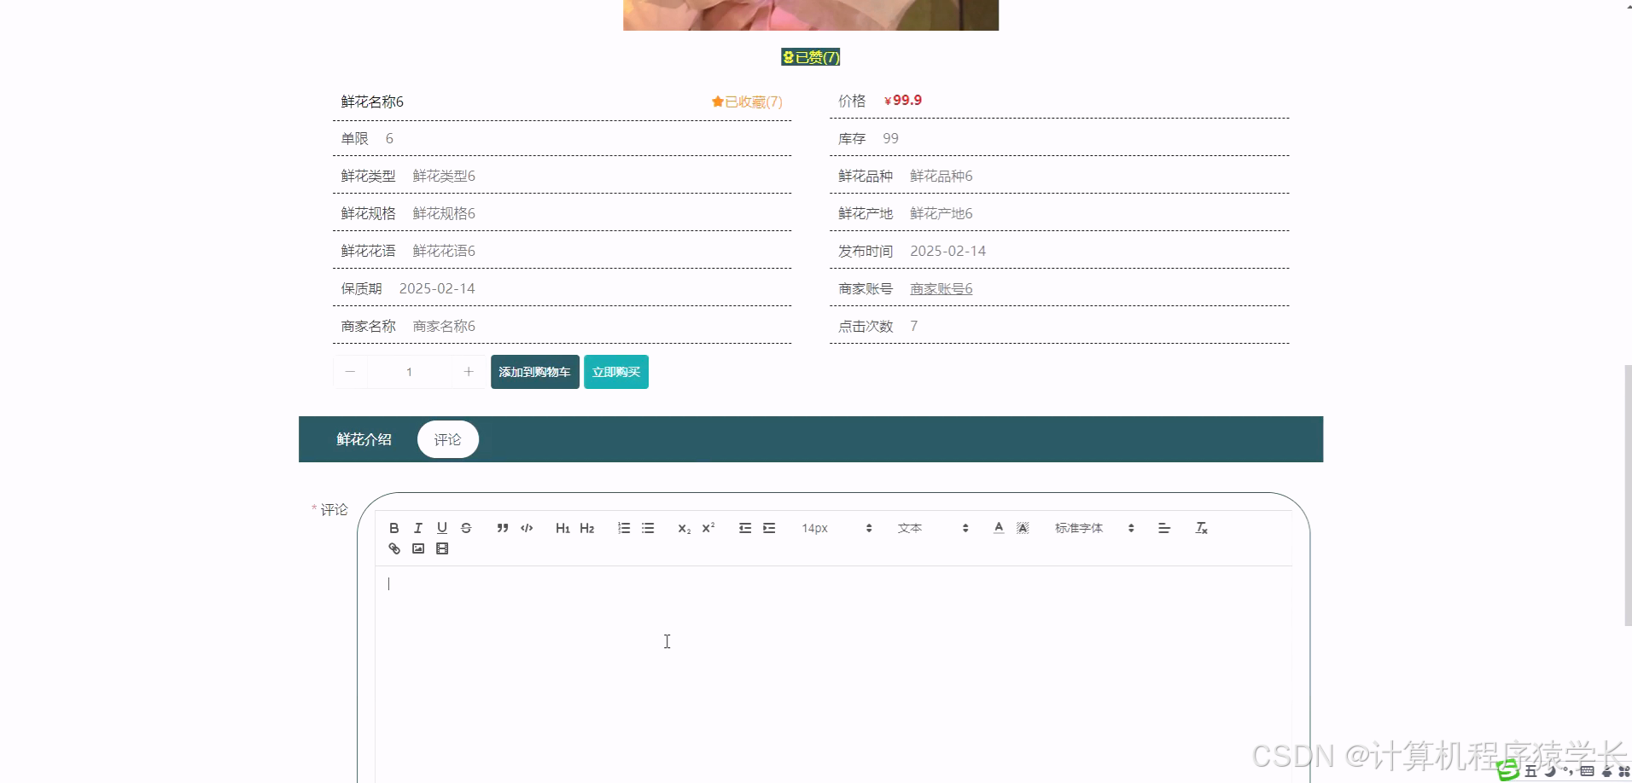Insert a video into the comment
1632x783 pixels.
[x=441, y=548]
